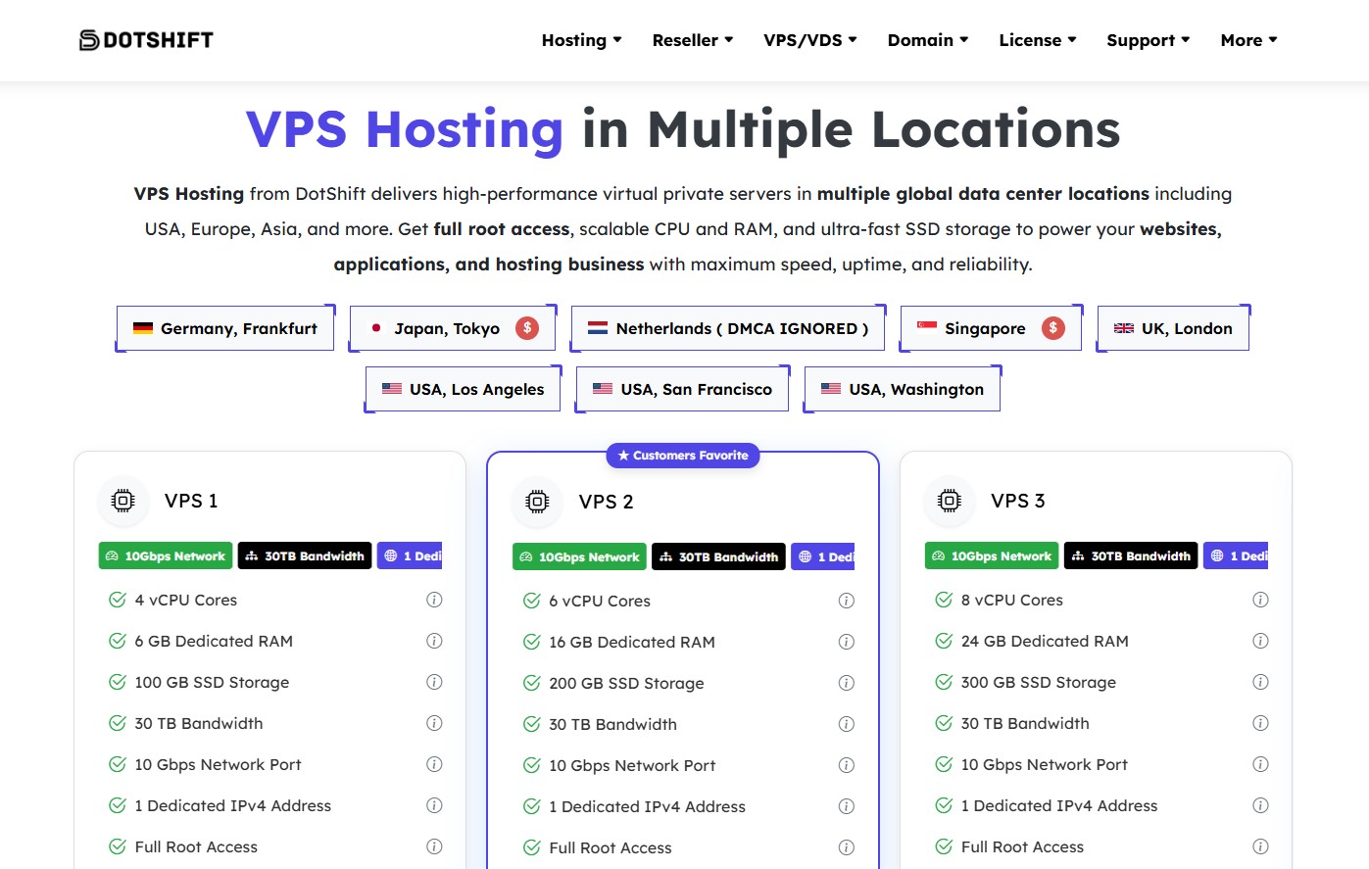
Task: Choose Netherlands (DMCA IGNORED) location
Action: pos(728,328)
